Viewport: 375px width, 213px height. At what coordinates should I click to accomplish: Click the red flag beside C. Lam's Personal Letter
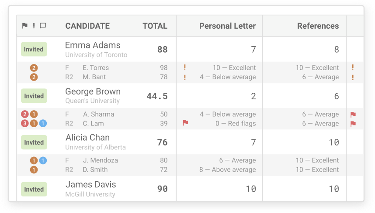[185, 123]
